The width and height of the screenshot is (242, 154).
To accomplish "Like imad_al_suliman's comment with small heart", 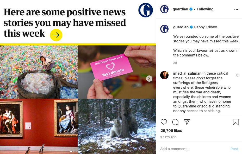I will 238,75.
